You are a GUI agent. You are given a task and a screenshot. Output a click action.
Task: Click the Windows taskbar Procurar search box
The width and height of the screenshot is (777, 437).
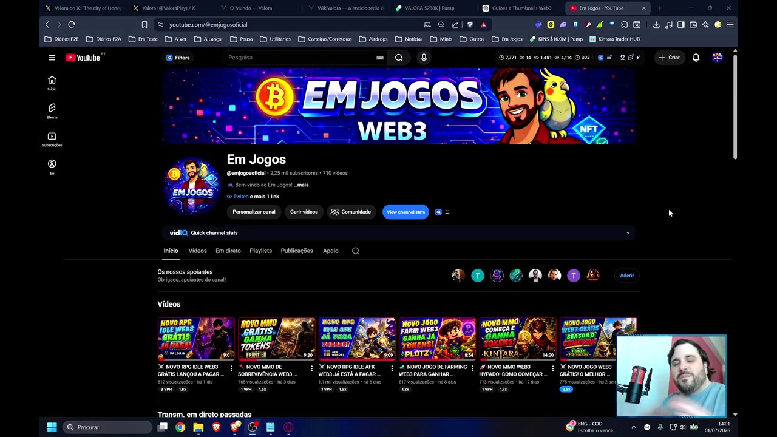coord(107,427)
